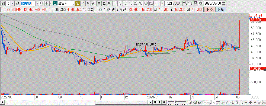The width and height of the screenshot is (266, 106).
Task: Zoom in chart with plus icon
Action: click(250, 102)
